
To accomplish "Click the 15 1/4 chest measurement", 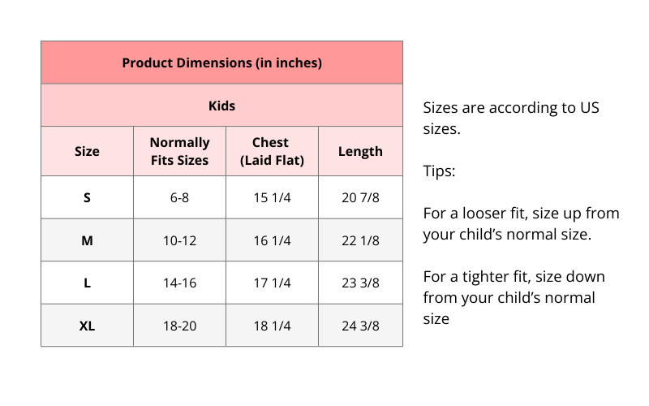I will click(272, 197).
